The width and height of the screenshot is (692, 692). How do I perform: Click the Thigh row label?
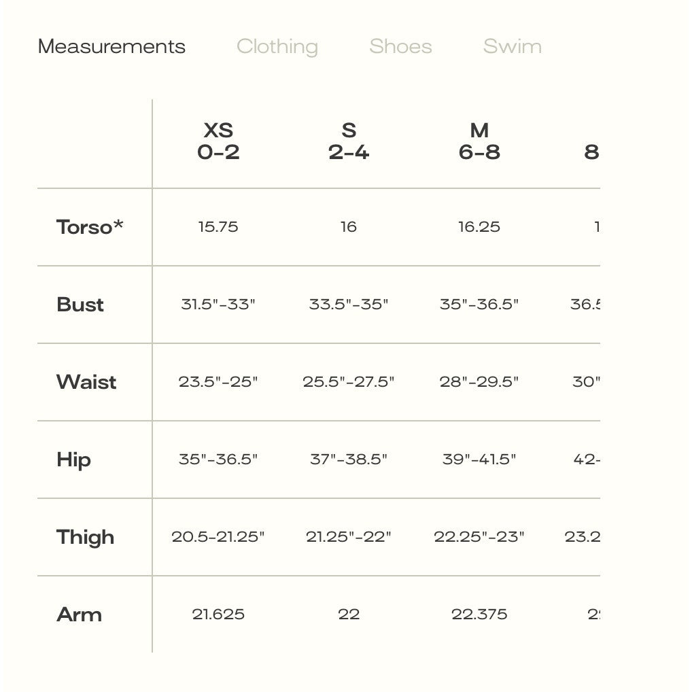(x=85, y=537)
